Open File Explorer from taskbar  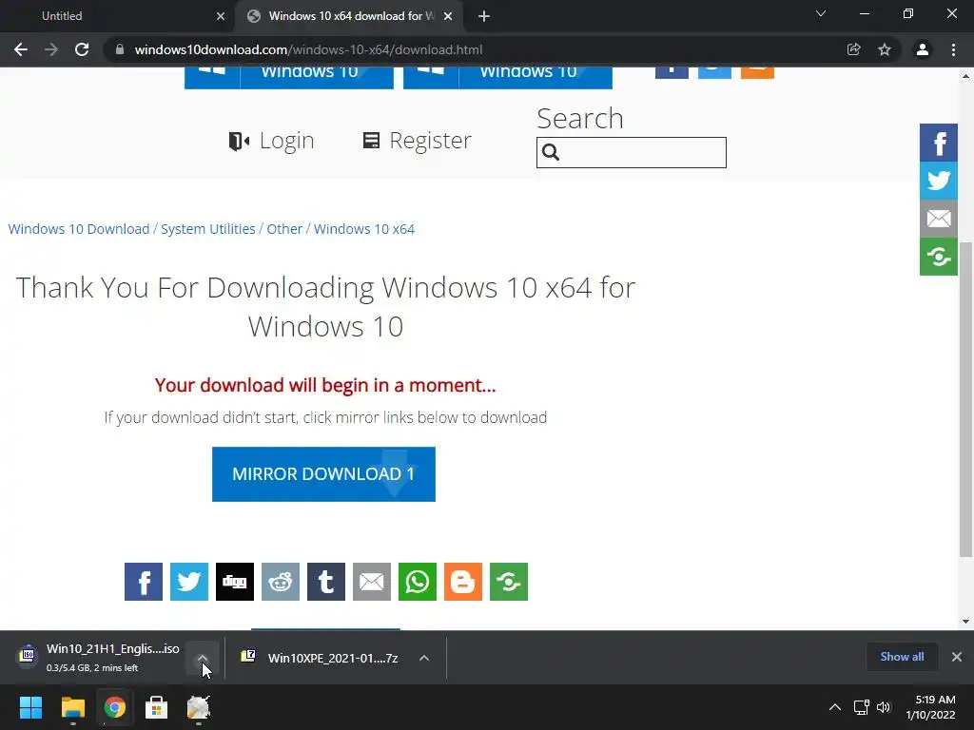[x=72, y=707]
